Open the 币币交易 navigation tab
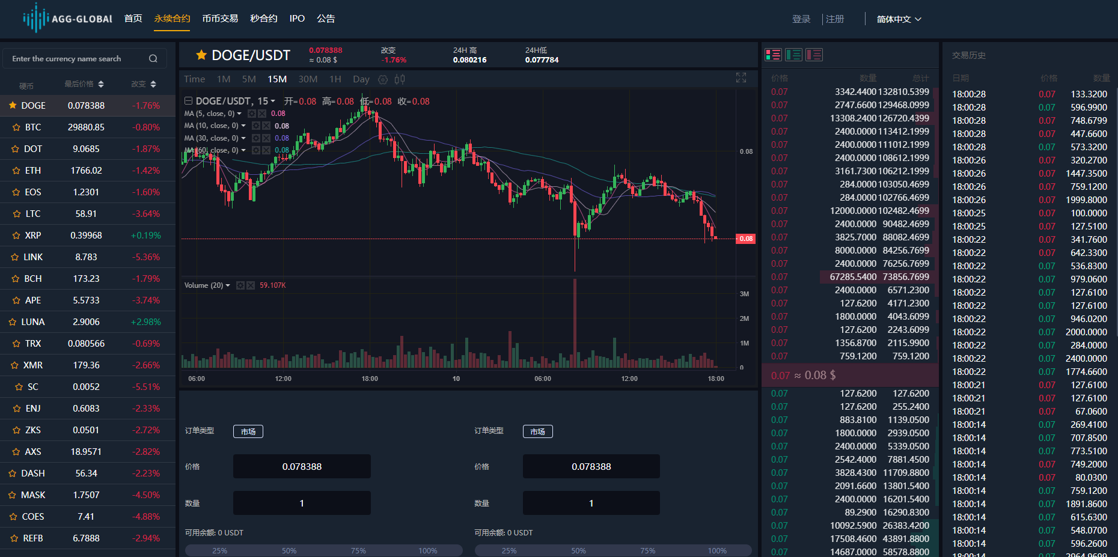The height and width of the screenshot is (557, 1118). tap(220, 19)
